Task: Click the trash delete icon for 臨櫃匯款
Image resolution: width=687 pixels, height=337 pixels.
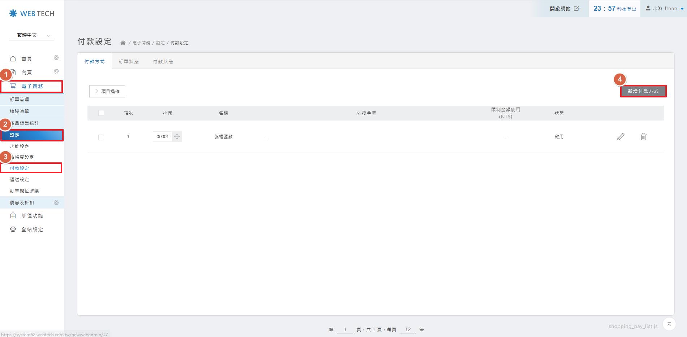Action: pyautogui.click(x=643, y=136)
